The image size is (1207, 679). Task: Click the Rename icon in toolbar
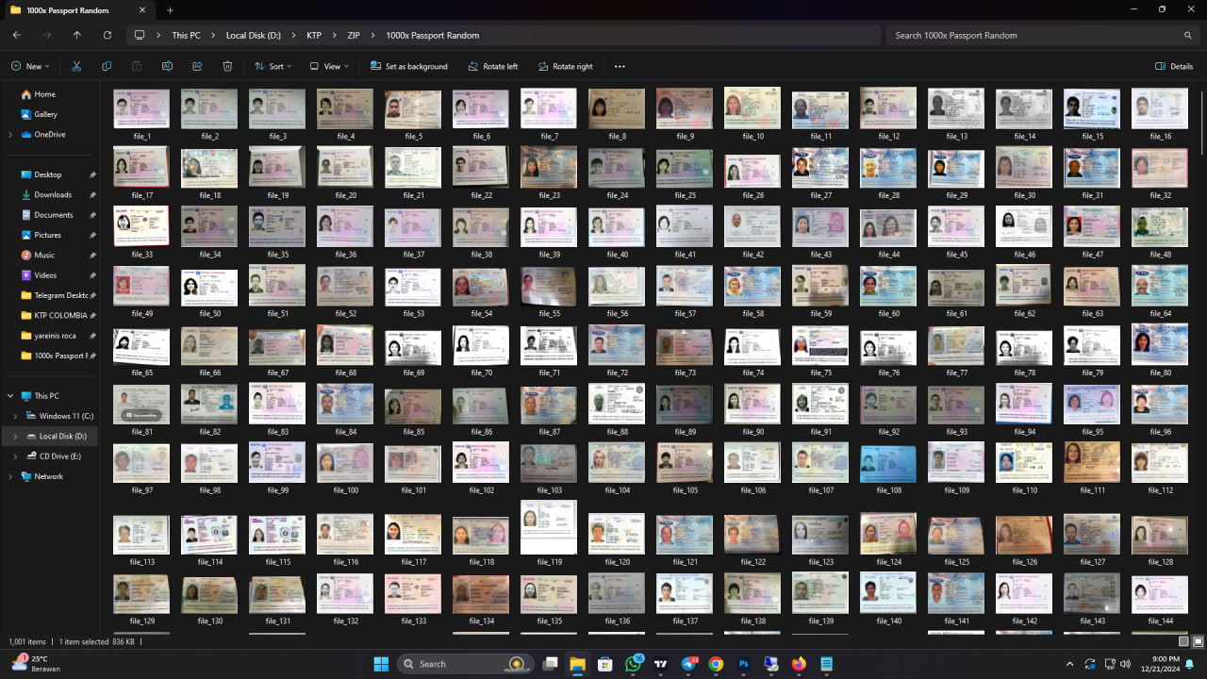click(x=167, y=66)
